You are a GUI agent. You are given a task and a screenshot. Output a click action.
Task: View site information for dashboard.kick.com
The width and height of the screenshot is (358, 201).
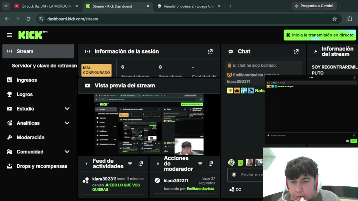click(41, 19)
